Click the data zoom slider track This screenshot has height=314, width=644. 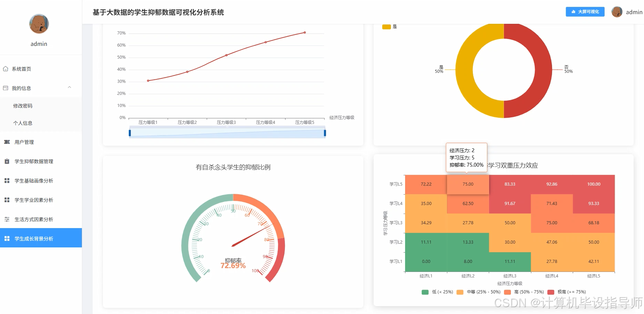227,133
